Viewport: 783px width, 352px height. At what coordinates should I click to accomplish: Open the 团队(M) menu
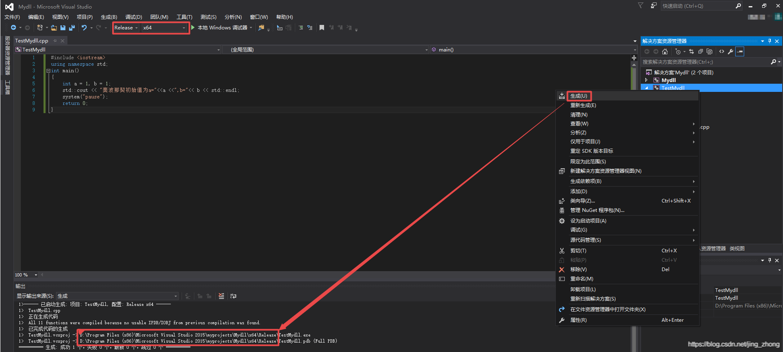(159, 17)
